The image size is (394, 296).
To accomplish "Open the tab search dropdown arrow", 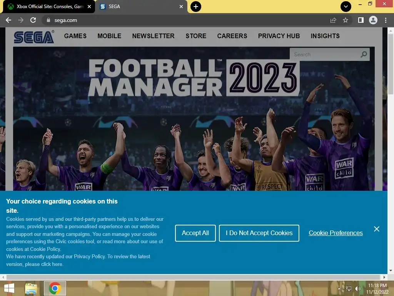I will (346, 7).
